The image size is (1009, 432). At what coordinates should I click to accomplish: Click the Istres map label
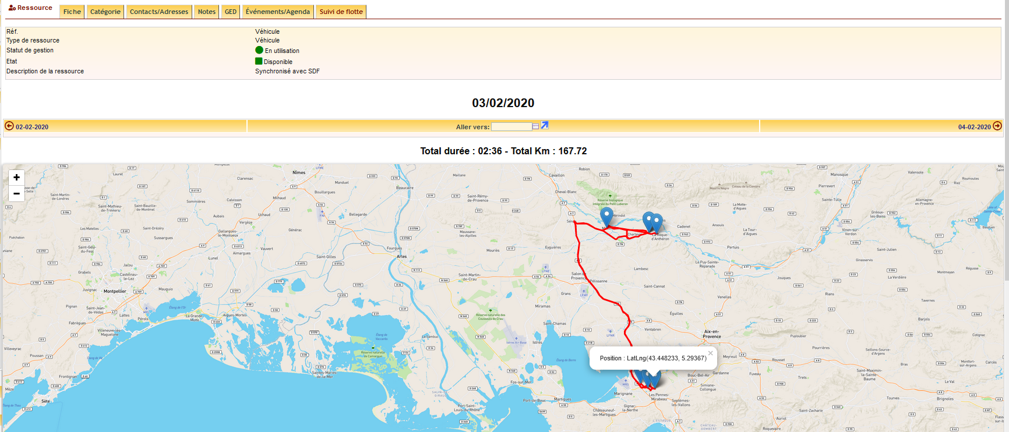click(x=537, y=342)
